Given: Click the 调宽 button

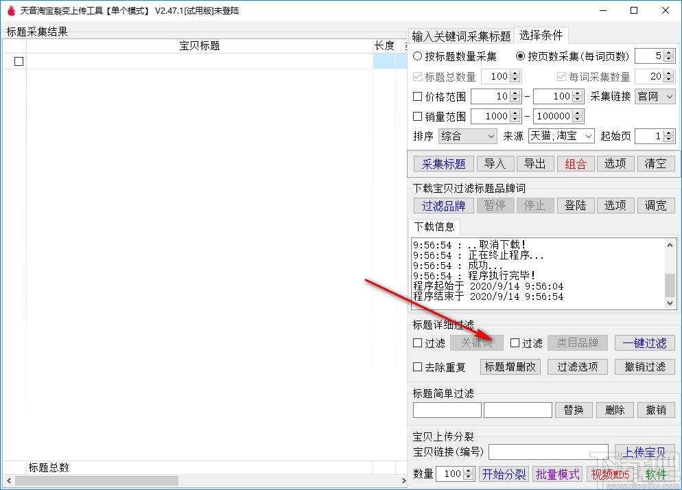Looking at the screenshot, I should point(655,205).
